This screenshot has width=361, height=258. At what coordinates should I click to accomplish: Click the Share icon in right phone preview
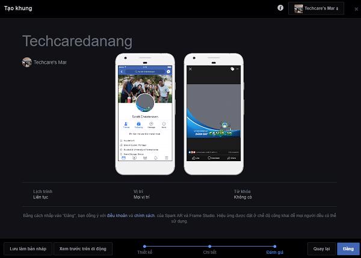pos(232,159)
